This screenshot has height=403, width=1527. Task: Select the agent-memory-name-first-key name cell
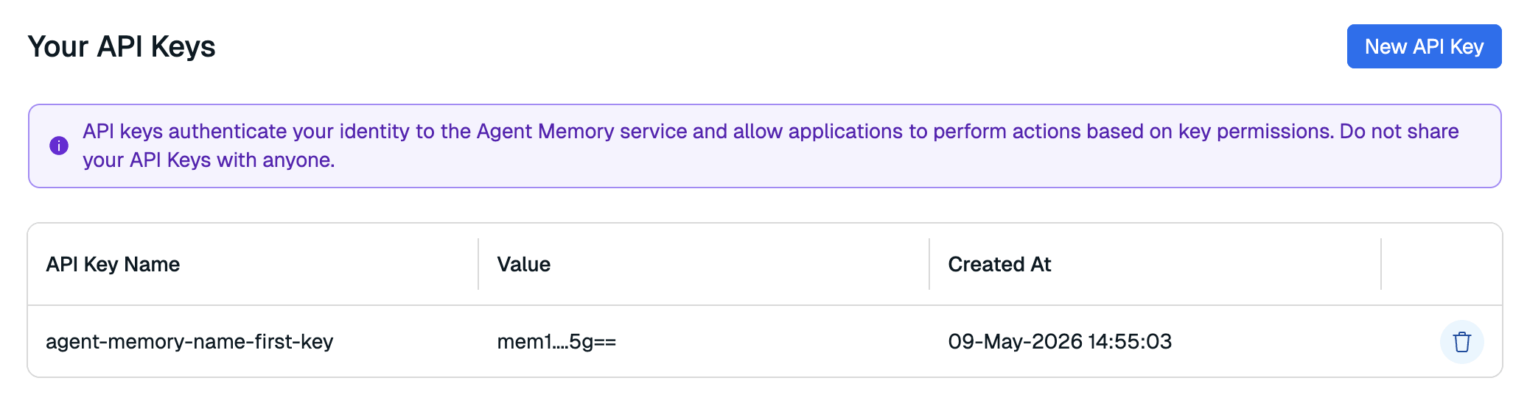pos(189,341)
